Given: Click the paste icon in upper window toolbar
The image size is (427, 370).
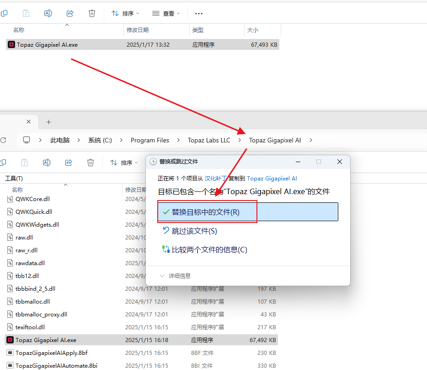Looking at the screenshot, I should click(x=26, y=13).
